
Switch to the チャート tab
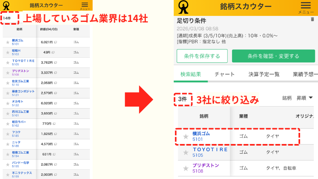(x=225, y=74)
